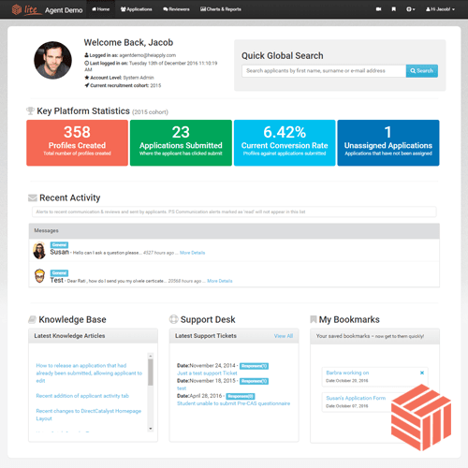Click the 358 Profiles Created tile
The height and width of the screenshot is (468, 468).
click(x=77, y=142)
